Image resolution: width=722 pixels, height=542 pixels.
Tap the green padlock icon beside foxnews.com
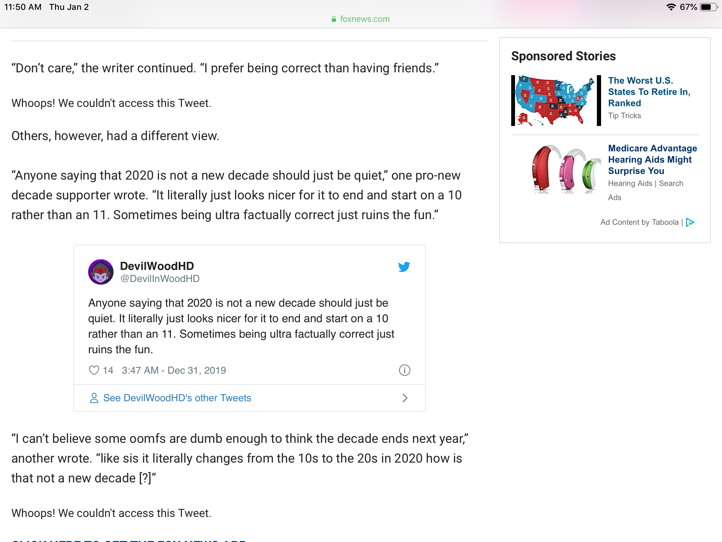tap(334, 19)
